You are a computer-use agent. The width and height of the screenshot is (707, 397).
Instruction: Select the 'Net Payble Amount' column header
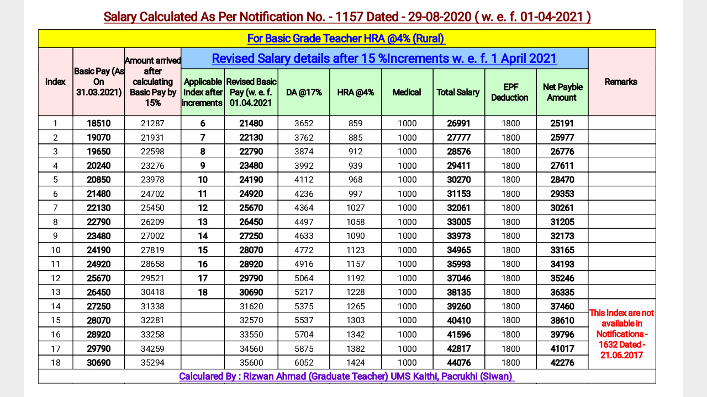coord(562,92)
